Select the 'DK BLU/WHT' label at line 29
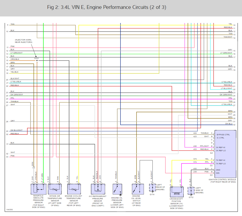 (x=16, y=130)
